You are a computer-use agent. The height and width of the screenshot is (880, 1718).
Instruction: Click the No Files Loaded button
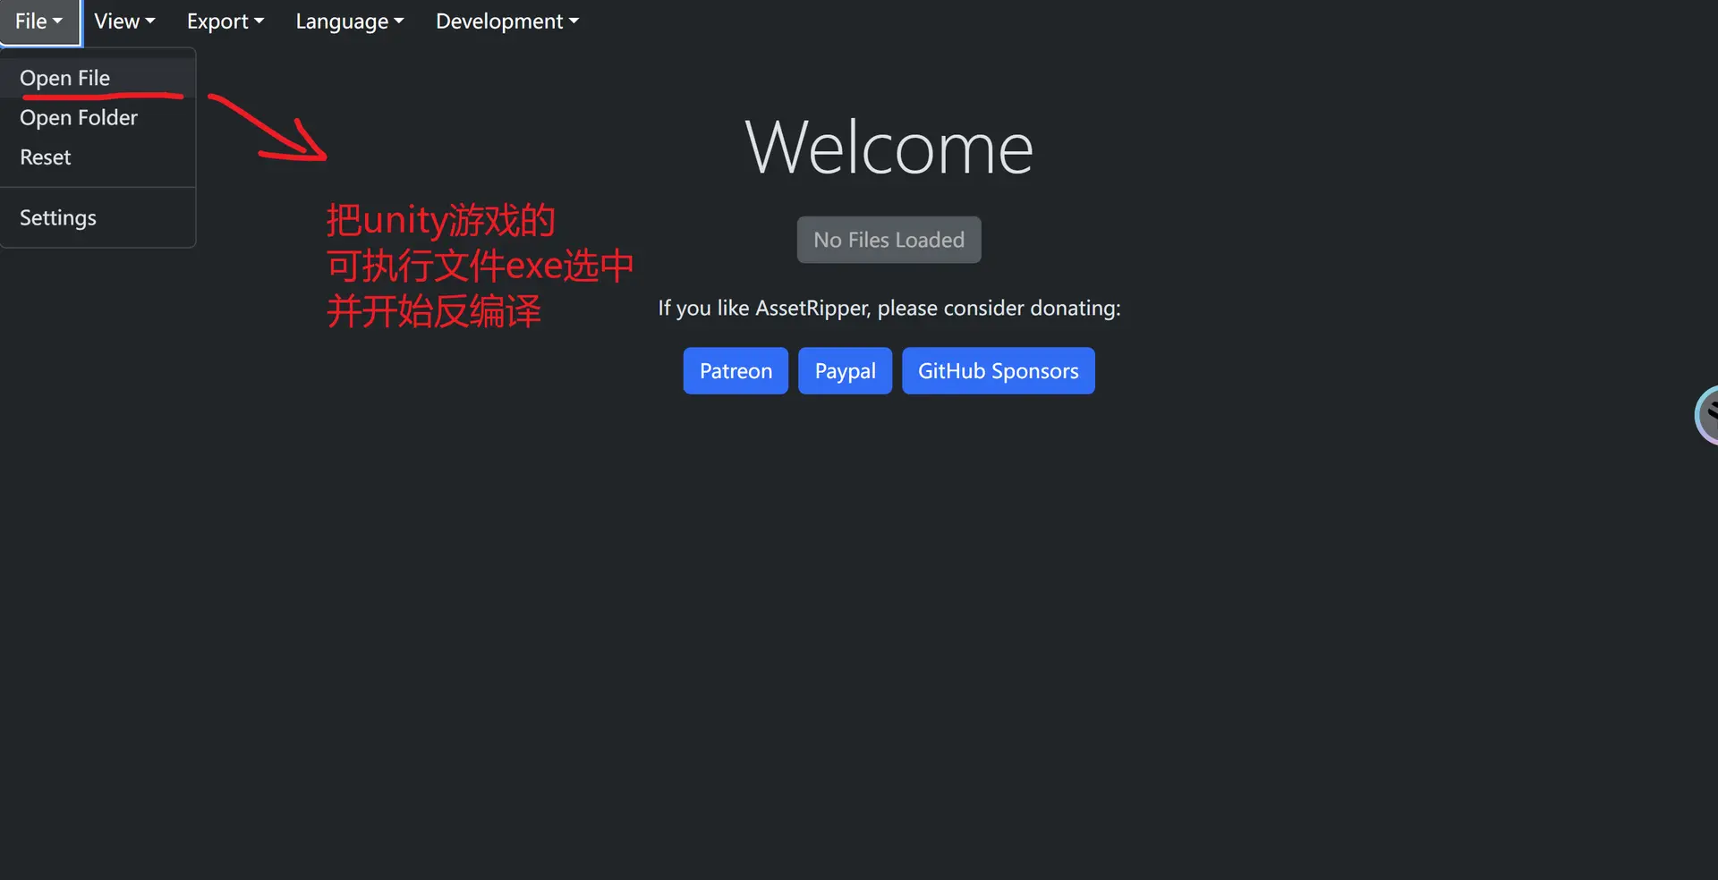click(889, 240)
